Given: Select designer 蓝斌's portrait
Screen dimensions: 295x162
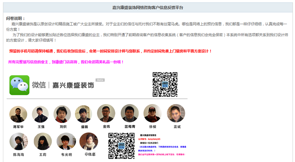Looking at the screenshot, I should (176, 113).
